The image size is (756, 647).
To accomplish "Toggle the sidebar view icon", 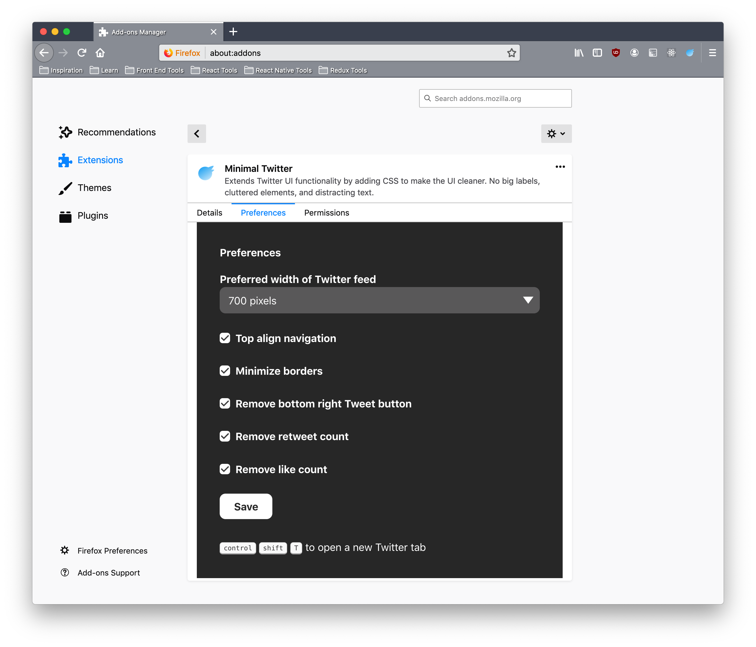I will [597, 53].
